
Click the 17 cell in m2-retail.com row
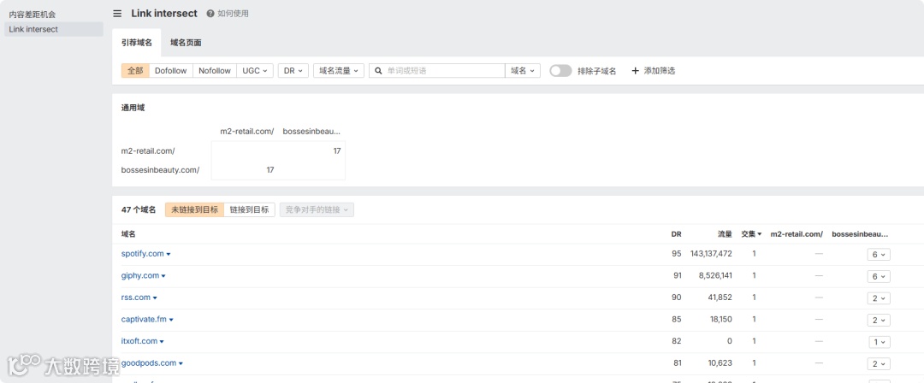click(337, 150)
